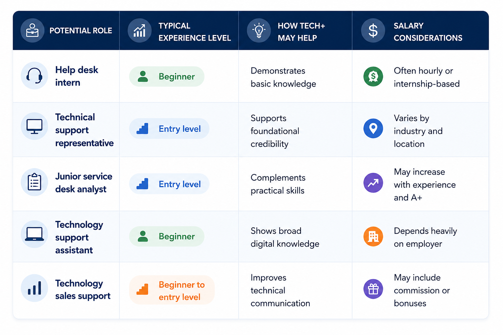Image resolution: width=503 pixels, height=335 pixels.
Task: Click the orange building icon
Action: 373,237
